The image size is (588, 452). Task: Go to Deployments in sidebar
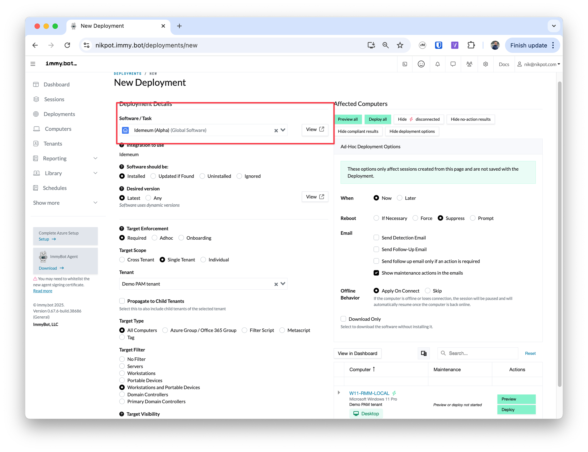pyautogui.click(x=59, y=114)
